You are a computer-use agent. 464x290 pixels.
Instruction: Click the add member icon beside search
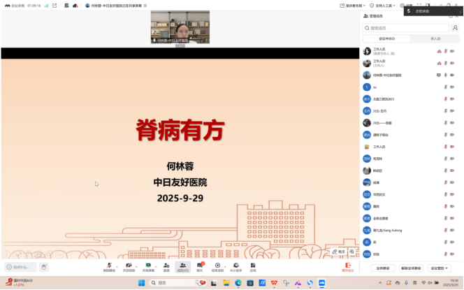click(454, 28)
